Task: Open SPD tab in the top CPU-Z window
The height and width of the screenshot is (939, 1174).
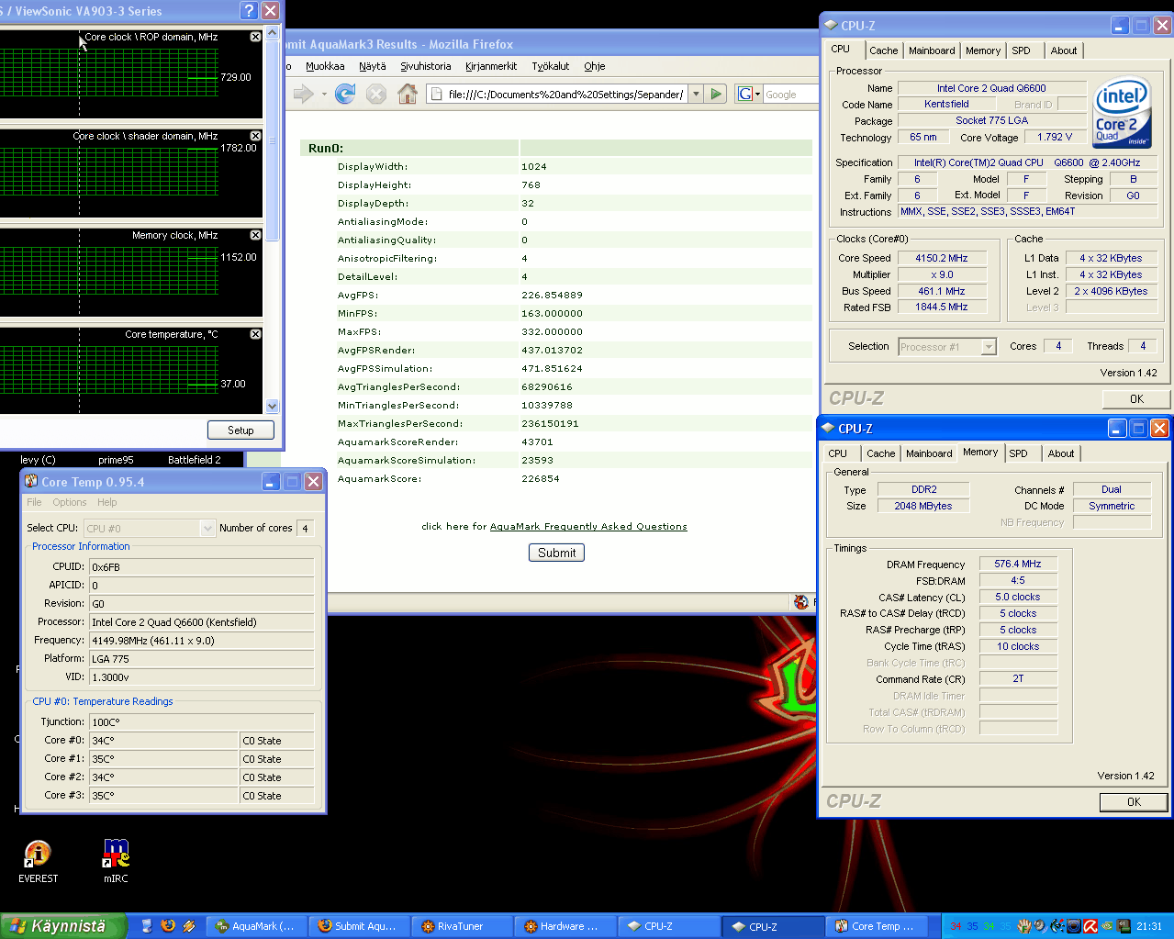Action: (1021, 50)
